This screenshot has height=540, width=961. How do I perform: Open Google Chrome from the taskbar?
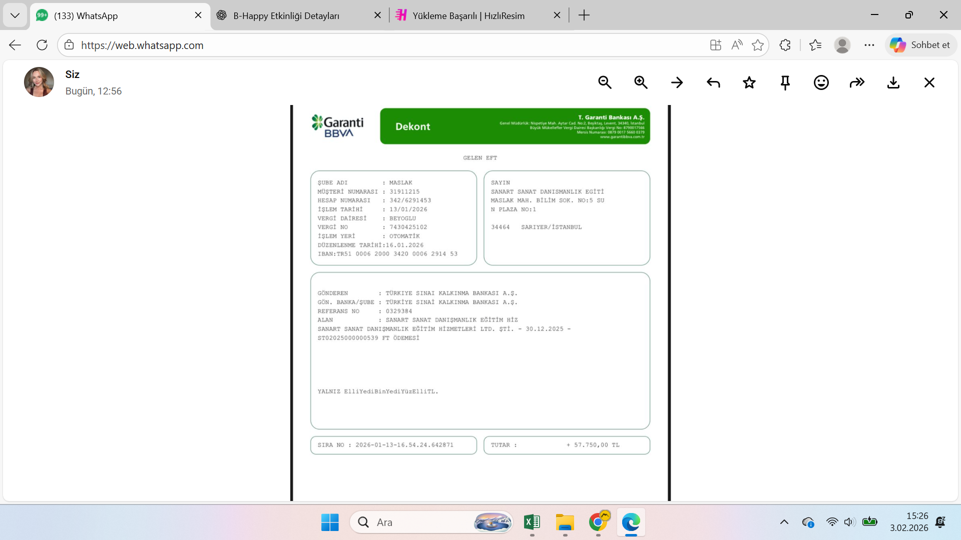pos(598,522)
